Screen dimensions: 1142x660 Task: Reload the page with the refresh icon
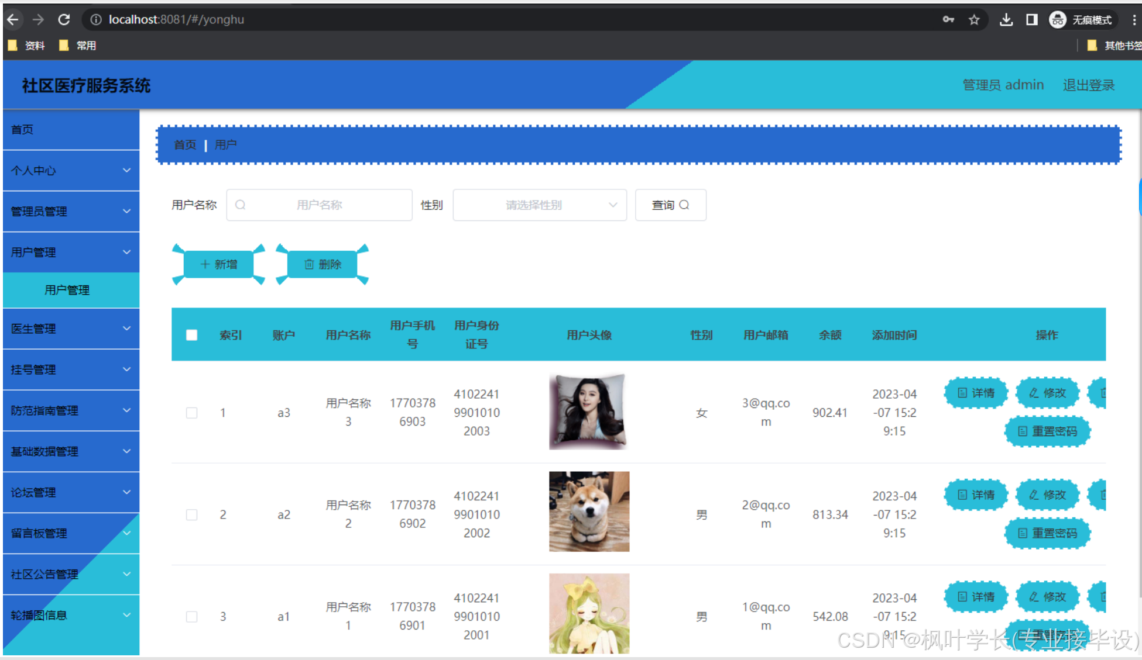tap(64, 19)
